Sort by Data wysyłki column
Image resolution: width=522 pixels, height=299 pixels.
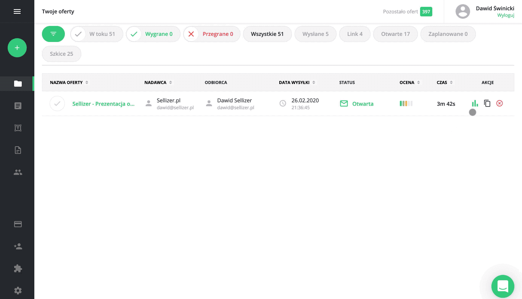pyautogui.click(x=314, y=82)
